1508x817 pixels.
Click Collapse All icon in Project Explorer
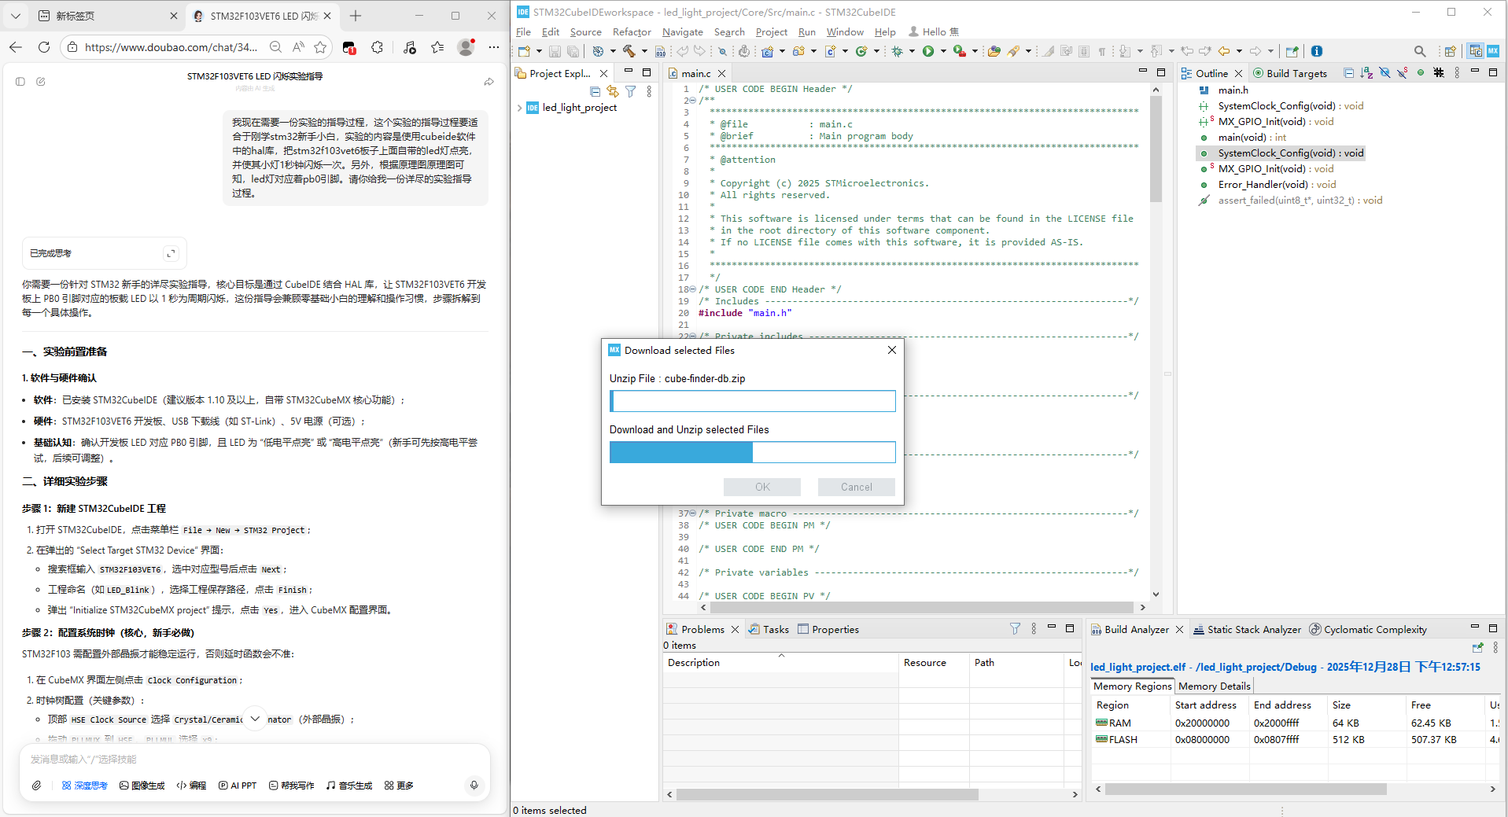tap(595, 91)
